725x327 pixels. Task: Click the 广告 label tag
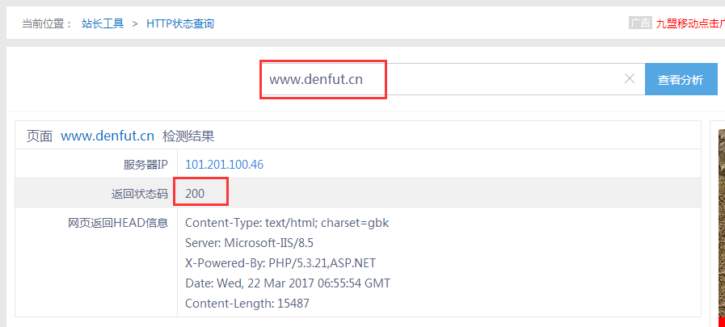(640, 23)
